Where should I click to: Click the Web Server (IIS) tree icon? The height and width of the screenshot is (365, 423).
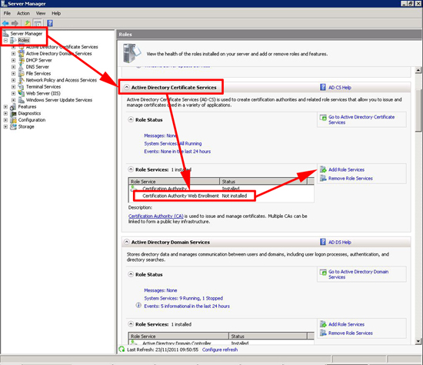[x=22, y=93]
